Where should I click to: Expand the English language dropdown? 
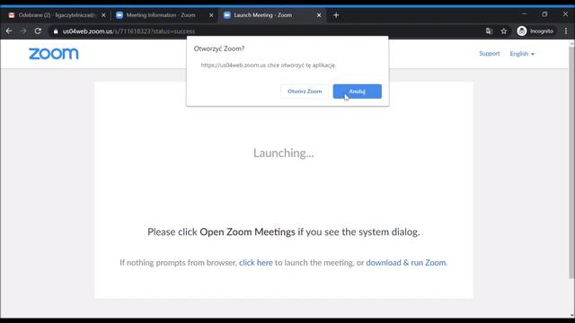tap(522, 54)
